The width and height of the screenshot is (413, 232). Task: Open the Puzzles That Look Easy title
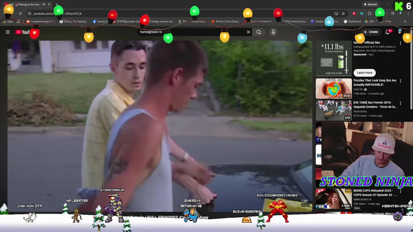click(x=375, y=82)
